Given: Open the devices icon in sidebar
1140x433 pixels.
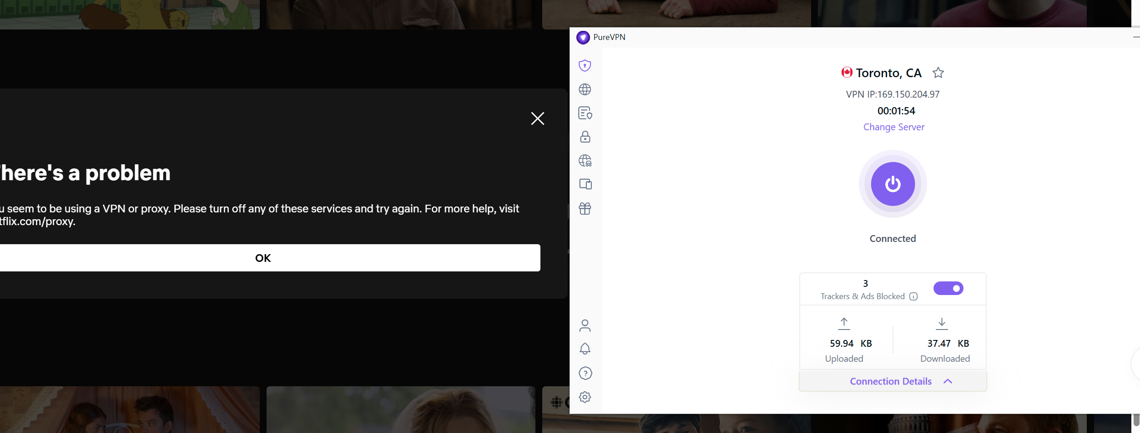Looking at the screenshot, I should click(x=585, y=184).
